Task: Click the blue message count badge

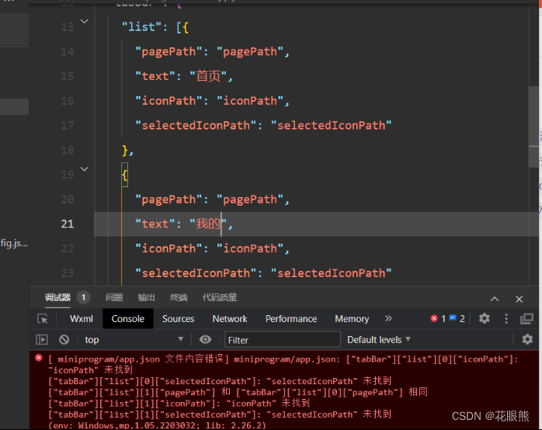Action: point(457,318)
